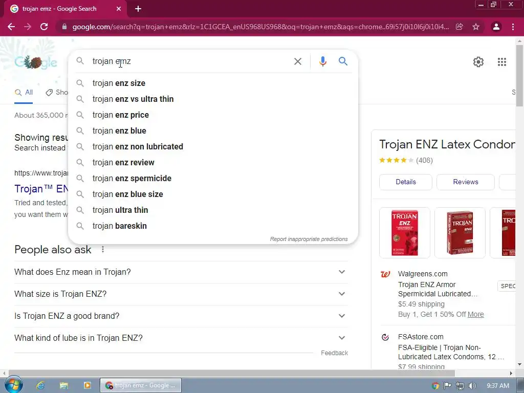Open a new tab with plus button

tap(138, 9)
